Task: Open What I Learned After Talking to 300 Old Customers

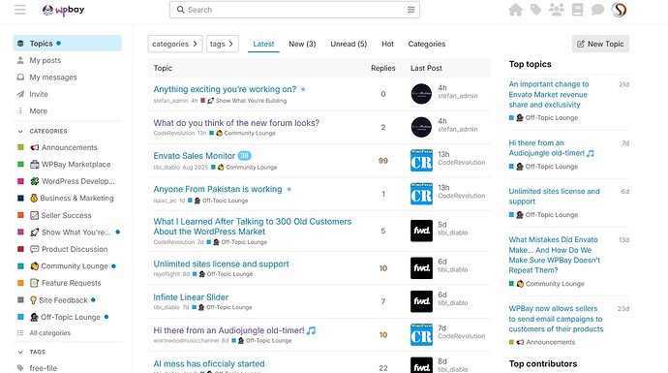Action: tap(253, 227)
